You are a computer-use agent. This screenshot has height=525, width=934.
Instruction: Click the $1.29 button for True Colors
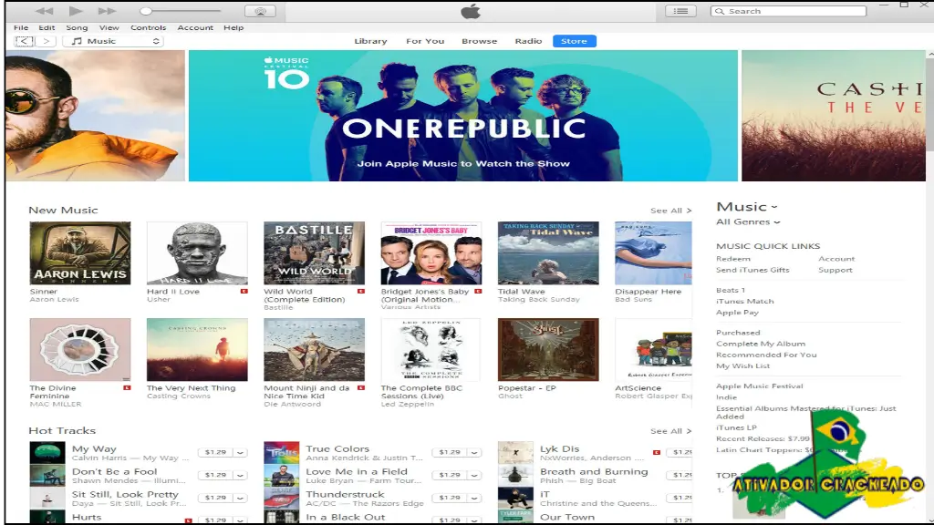[449, 452]
